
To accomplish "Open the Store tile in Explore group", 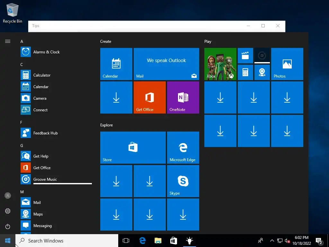I will click(x=133, y=147).
